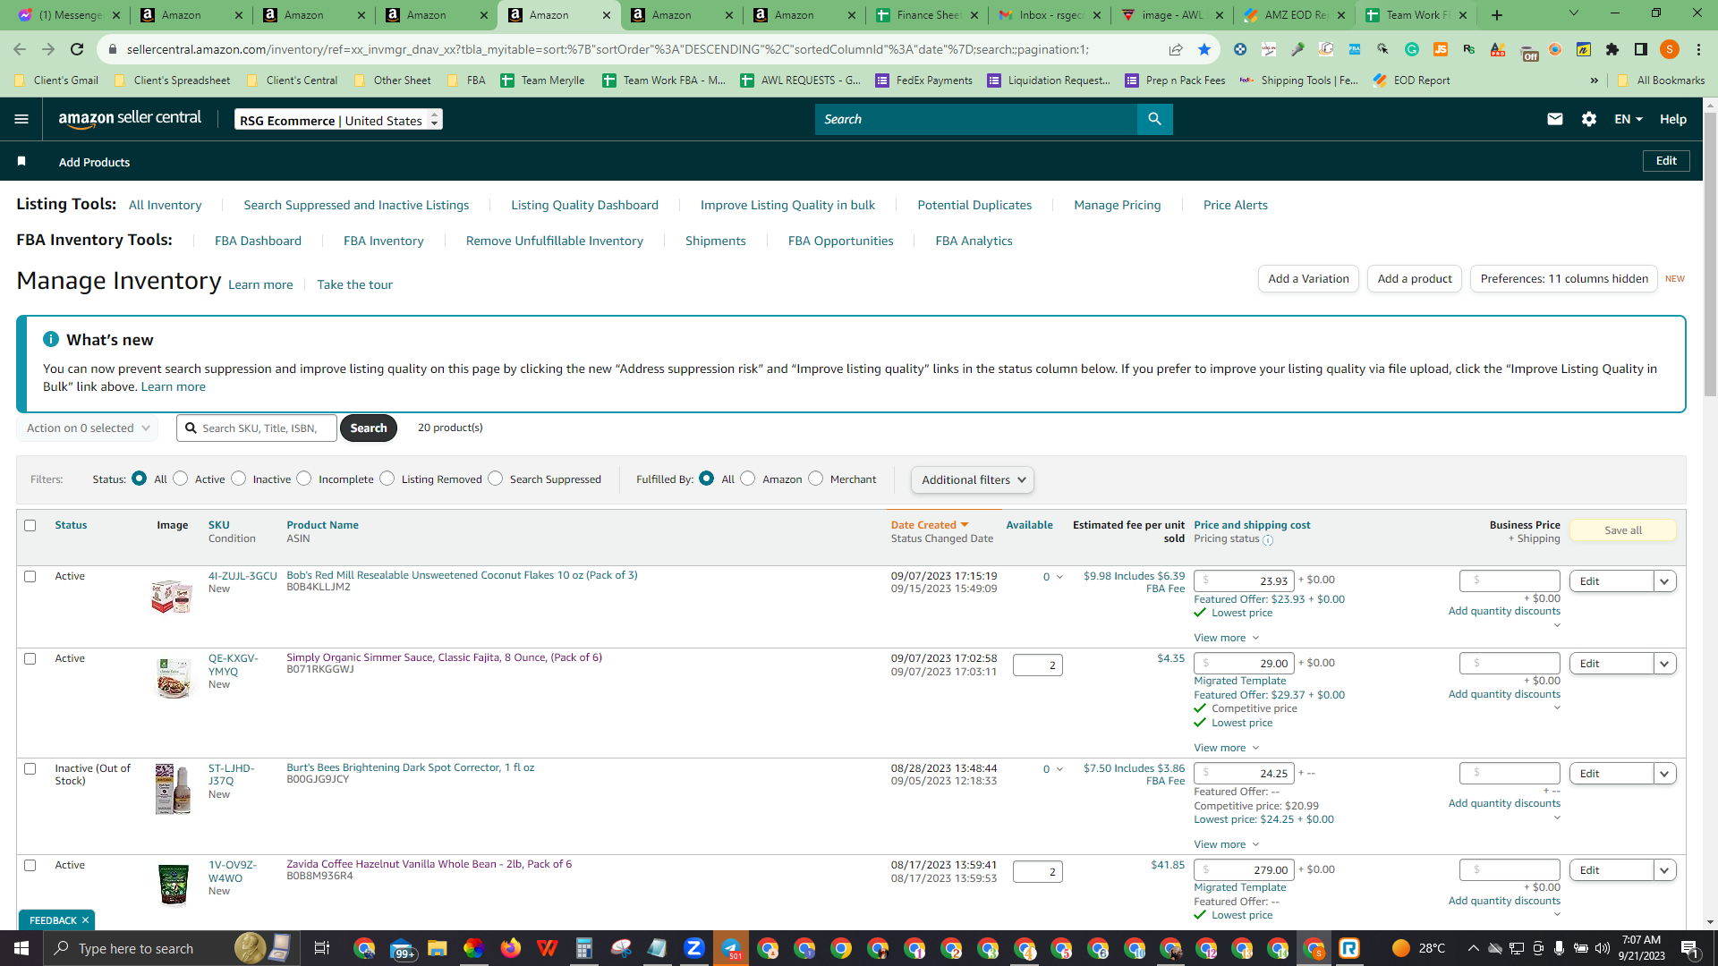
Task: Launch Firefox from the taskbar
Action: coord(510,948)
